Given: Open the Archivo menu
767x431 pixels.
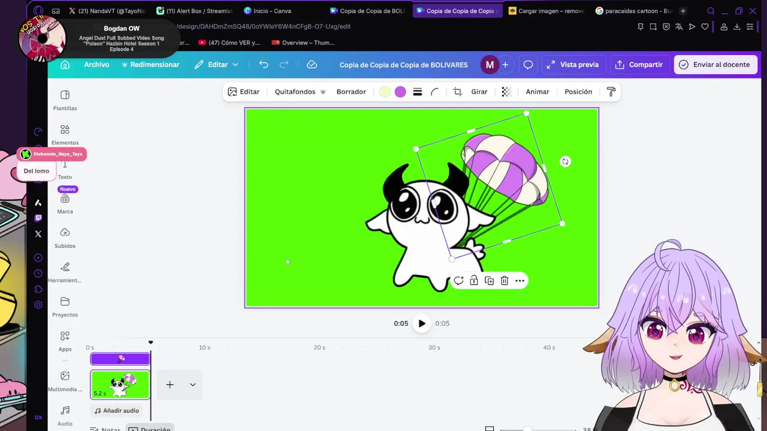Looking at the screenshot, I should (96, 65).
